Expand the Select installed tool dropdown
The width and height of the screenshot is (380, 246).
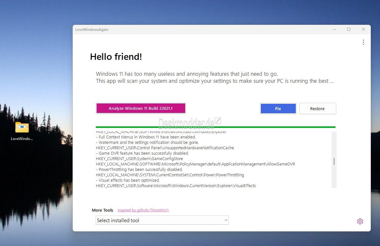point(162,220)
